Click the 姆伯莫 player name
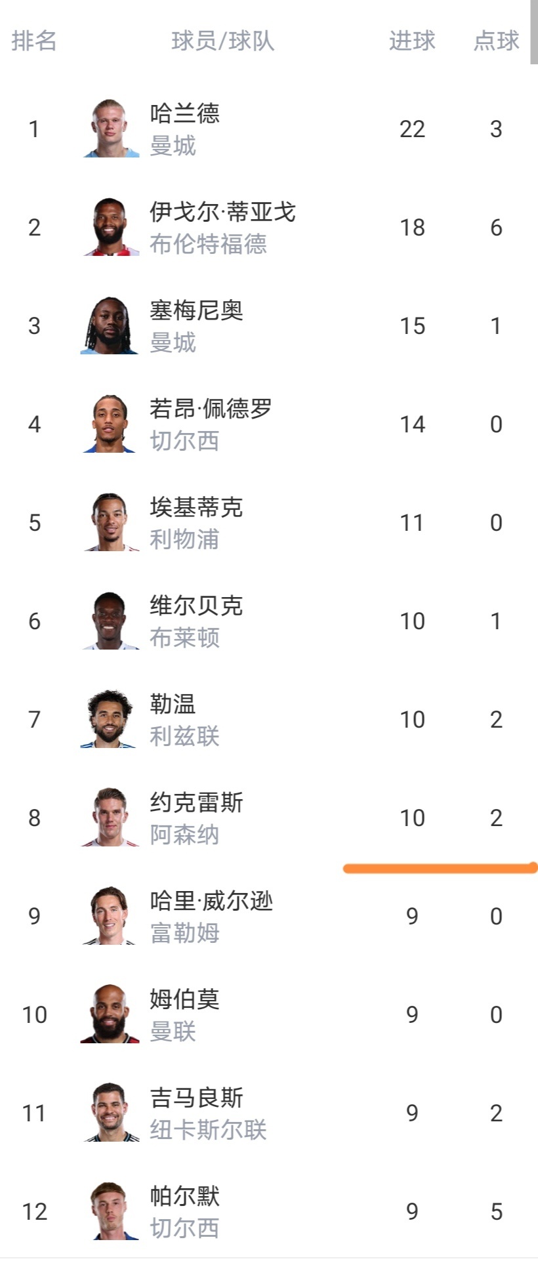Screen dimensions: 538x1267 (184, 999)
